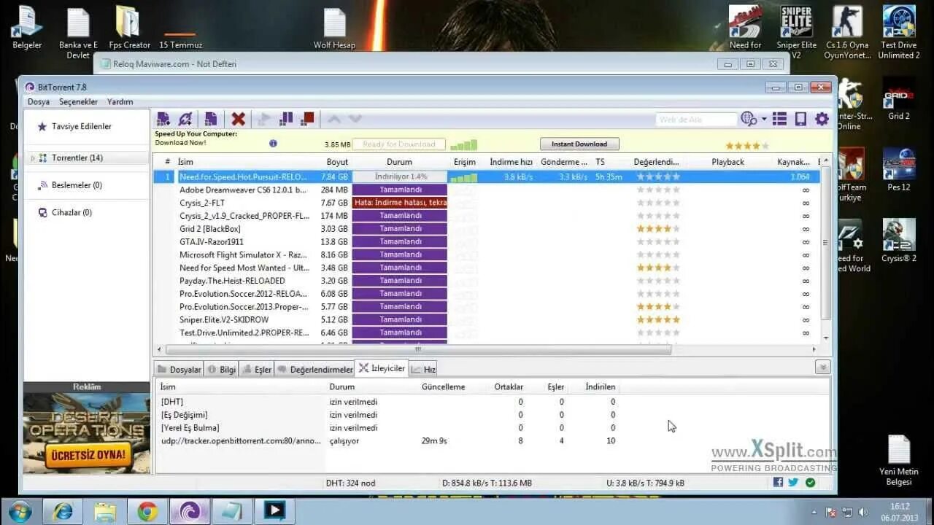
Task: Click the star rating of Grid 2 [BlackBox]
Action: click(658, 229)
